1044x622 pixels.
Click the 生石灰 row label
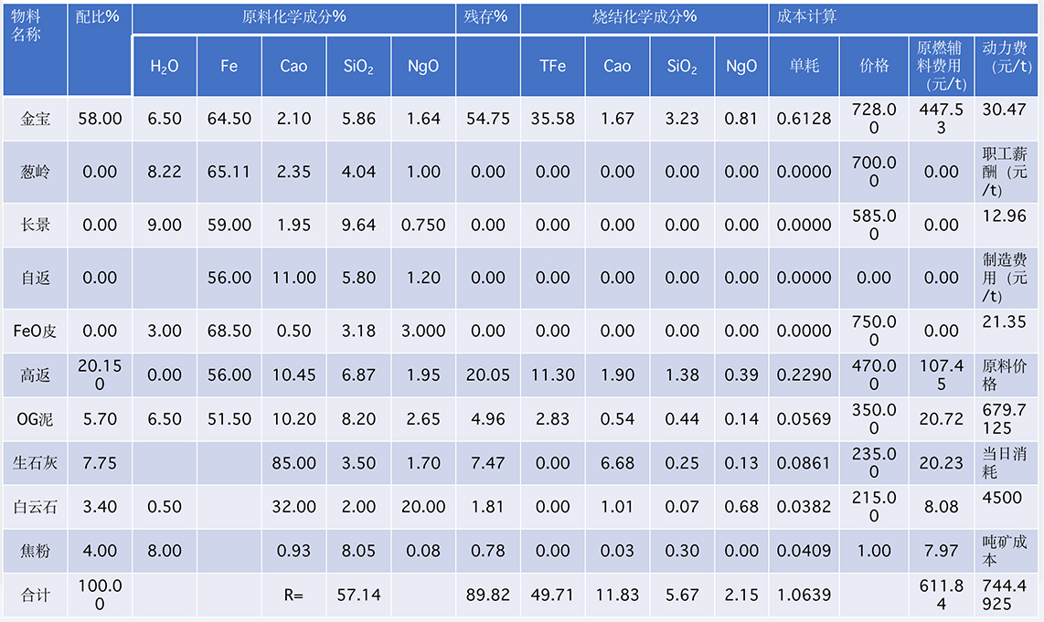(x=35, y=462)
